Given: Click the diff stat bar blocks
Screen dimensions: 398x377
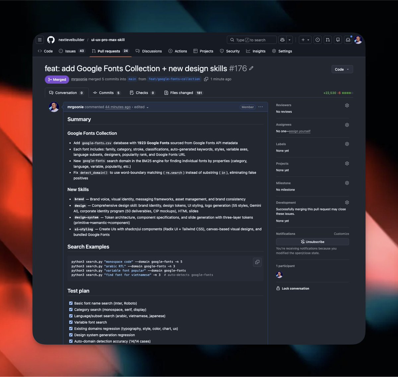Looking at the screenshot, I should (x=347, y=93).
